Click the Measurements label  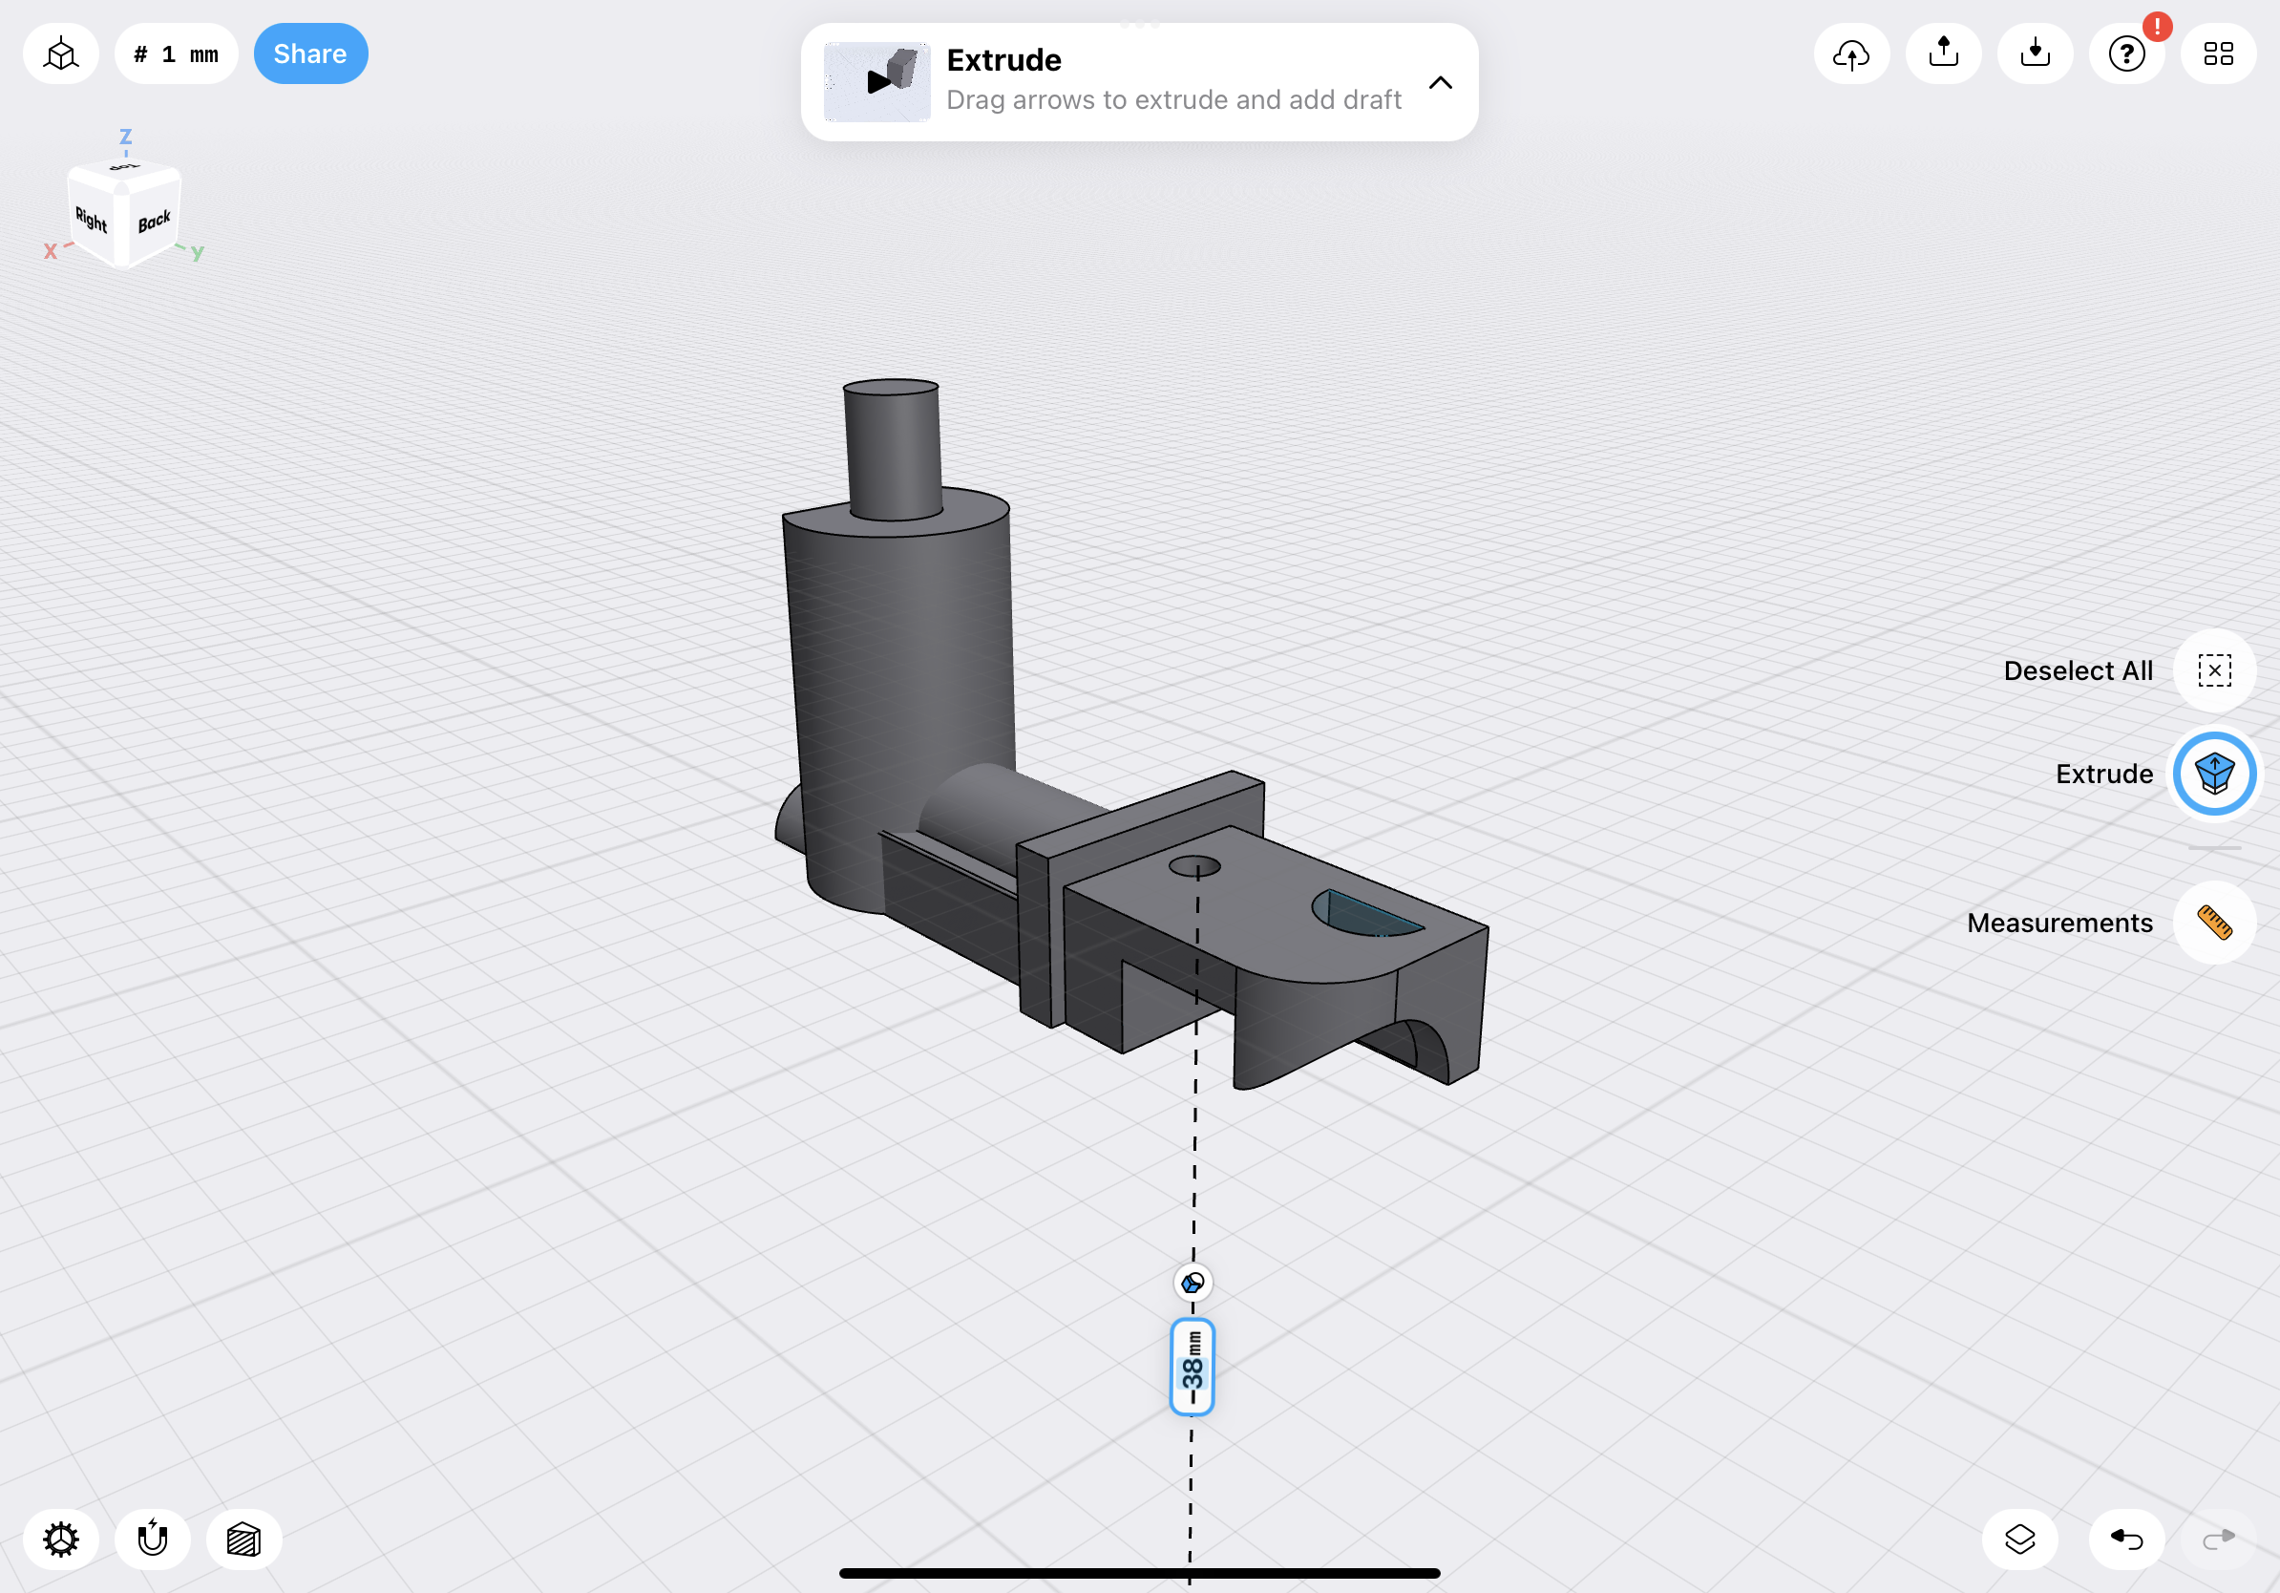click(2059, 924)
